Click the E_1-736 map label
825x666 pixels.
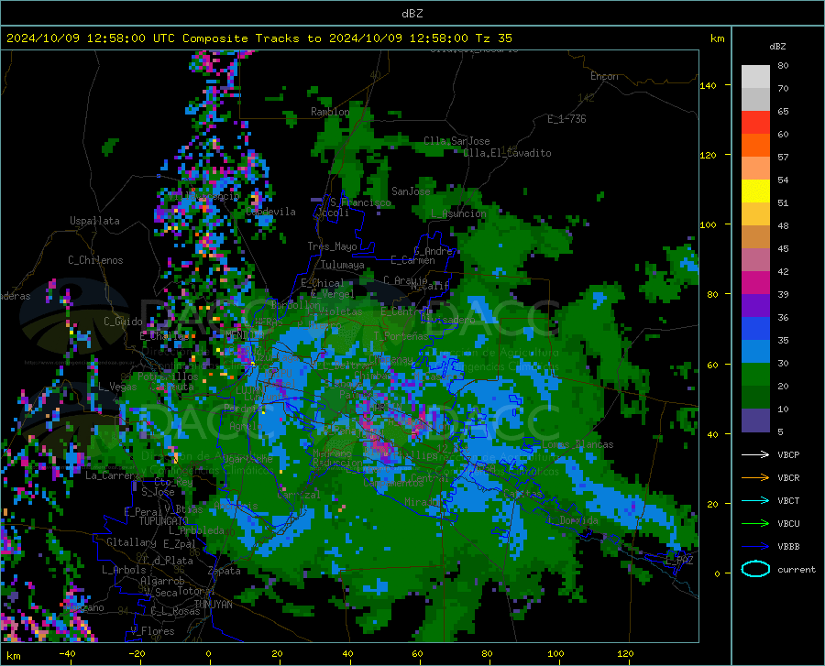(566, 119)
